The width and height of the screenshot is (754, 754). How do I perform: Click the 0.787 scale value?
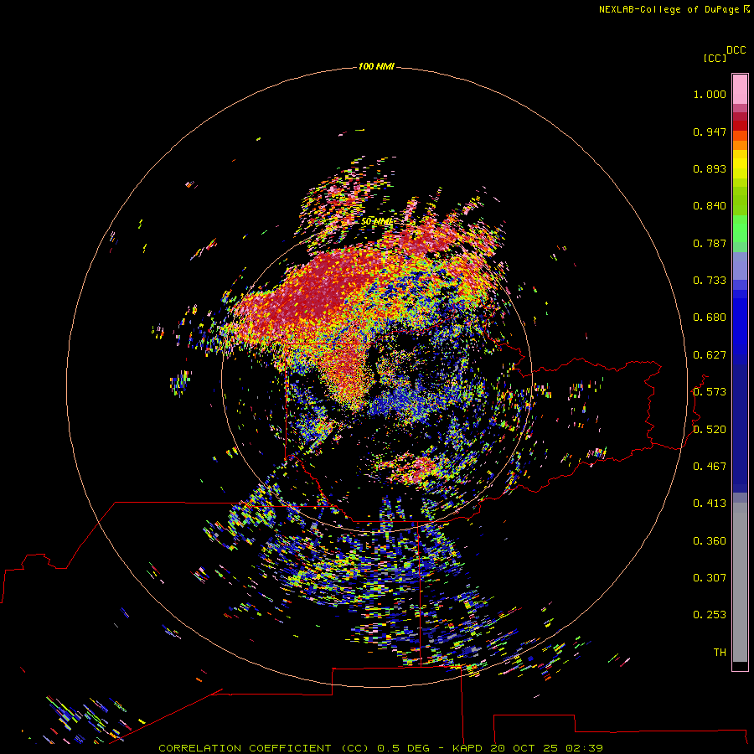[710, 243]
